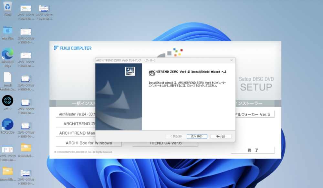Click 次へ (N) to continue setup
Viewport: 323px width, 188px height.
197,136
